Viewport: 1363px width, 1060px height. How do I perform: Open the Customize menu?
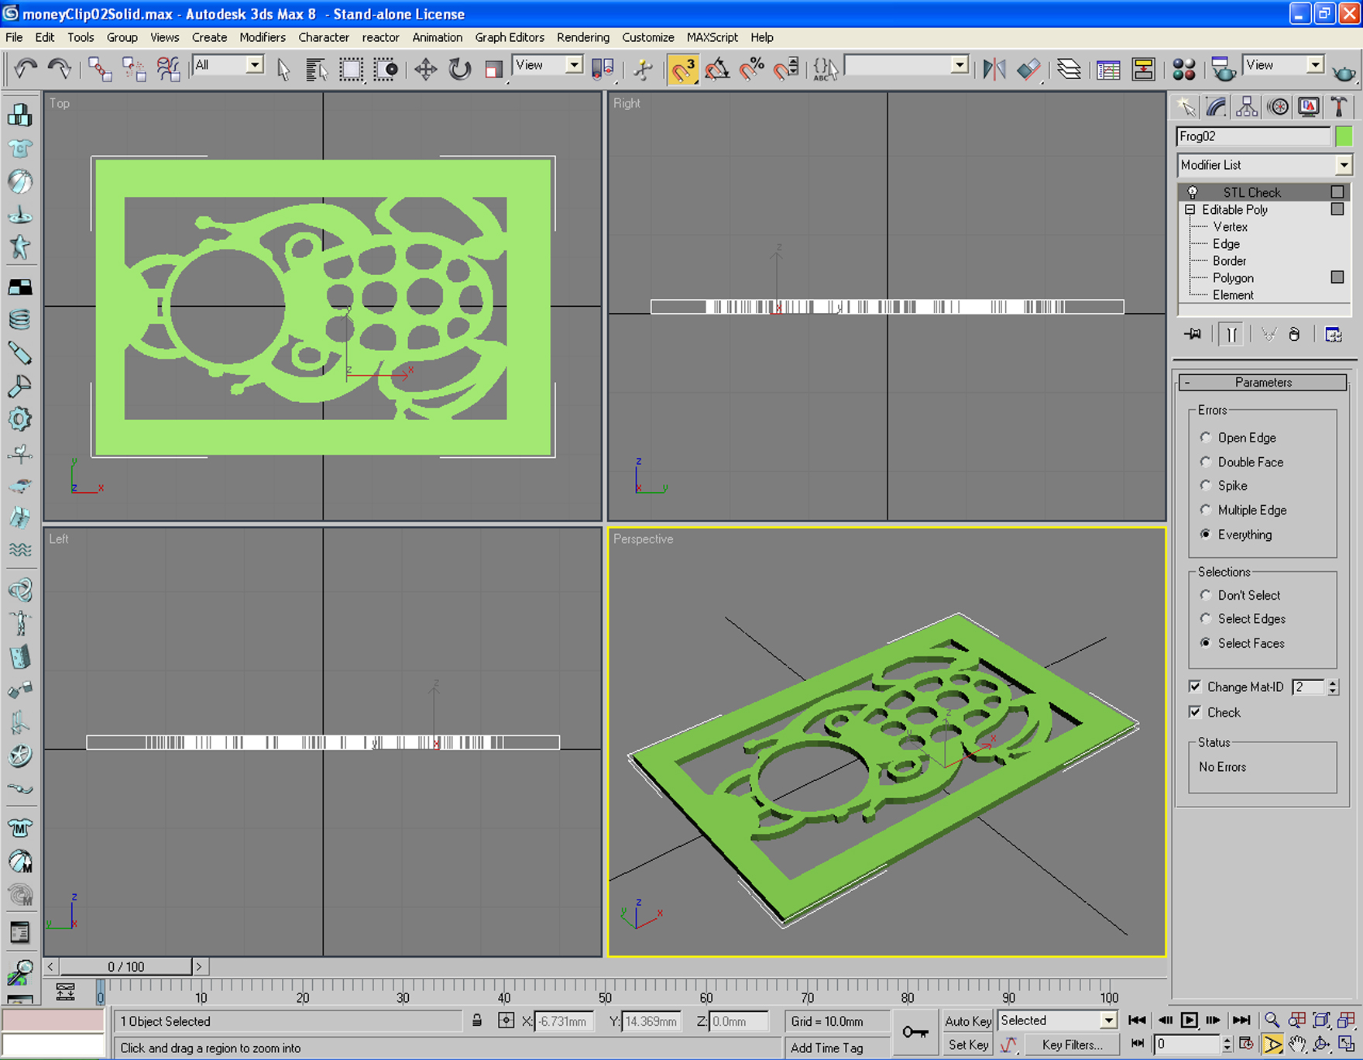[648, 37]
